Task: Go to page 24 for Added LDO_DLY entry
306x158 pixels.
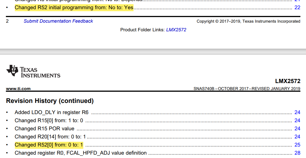Action: coord(297,112)
